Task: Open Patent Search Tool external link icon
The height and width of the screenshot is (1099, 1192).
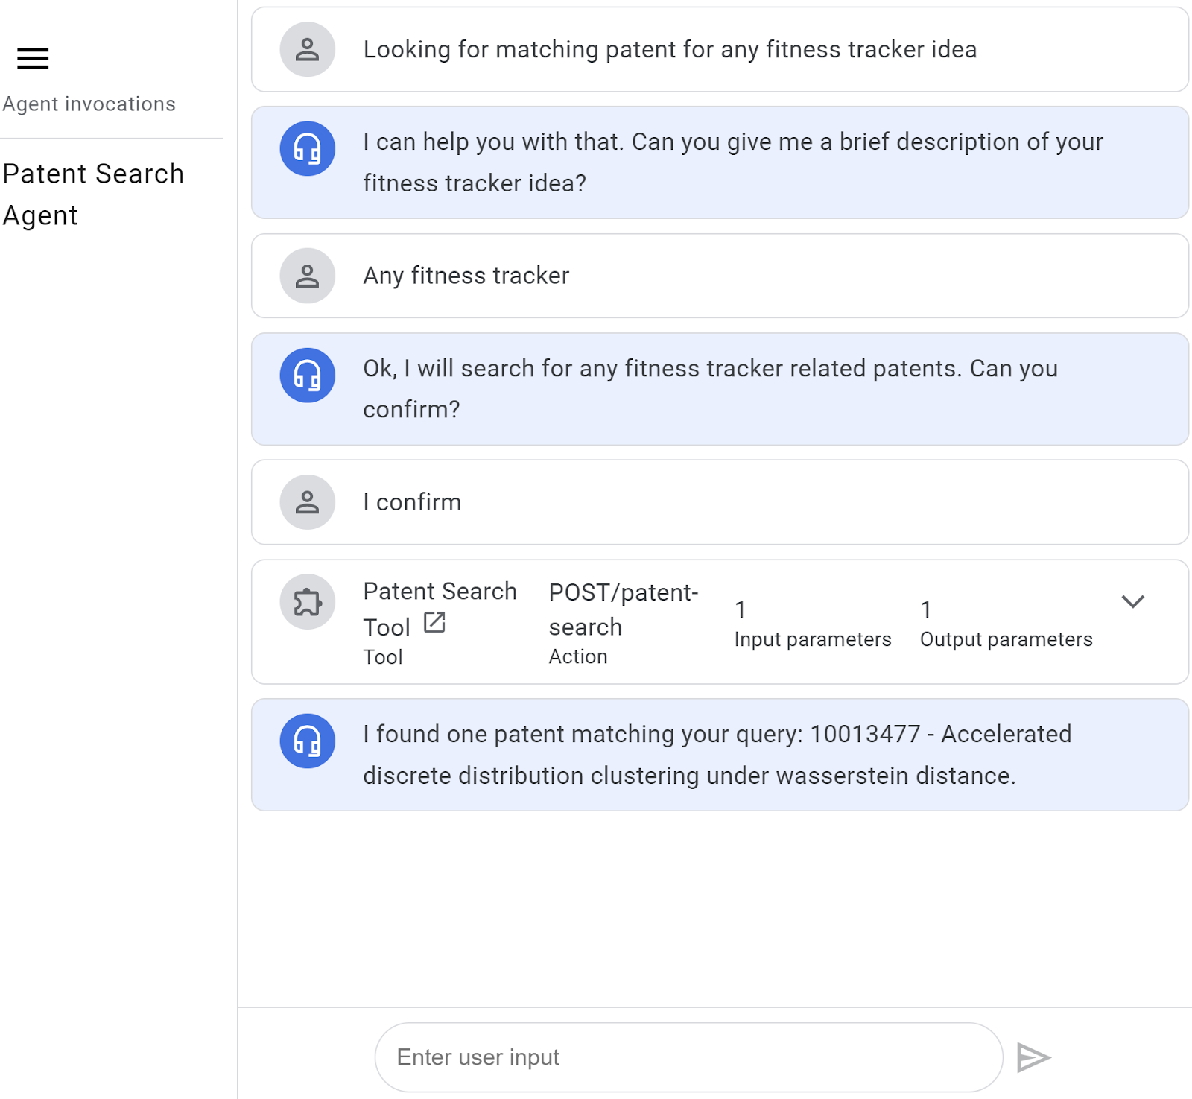Action: (x=434, y=622)
